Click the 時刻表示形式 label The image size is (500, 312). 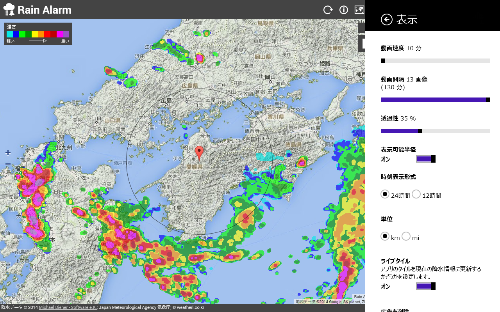[x=398, y=177]
